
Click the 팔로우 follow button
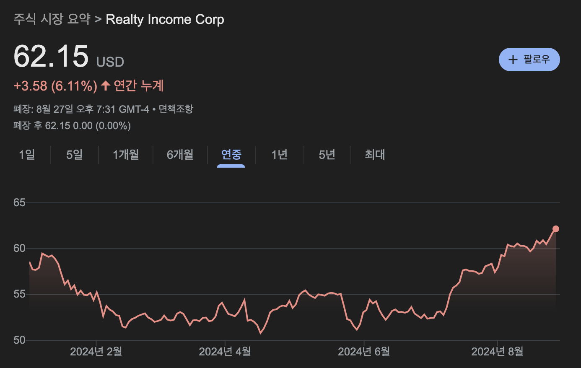pos(529,60)
